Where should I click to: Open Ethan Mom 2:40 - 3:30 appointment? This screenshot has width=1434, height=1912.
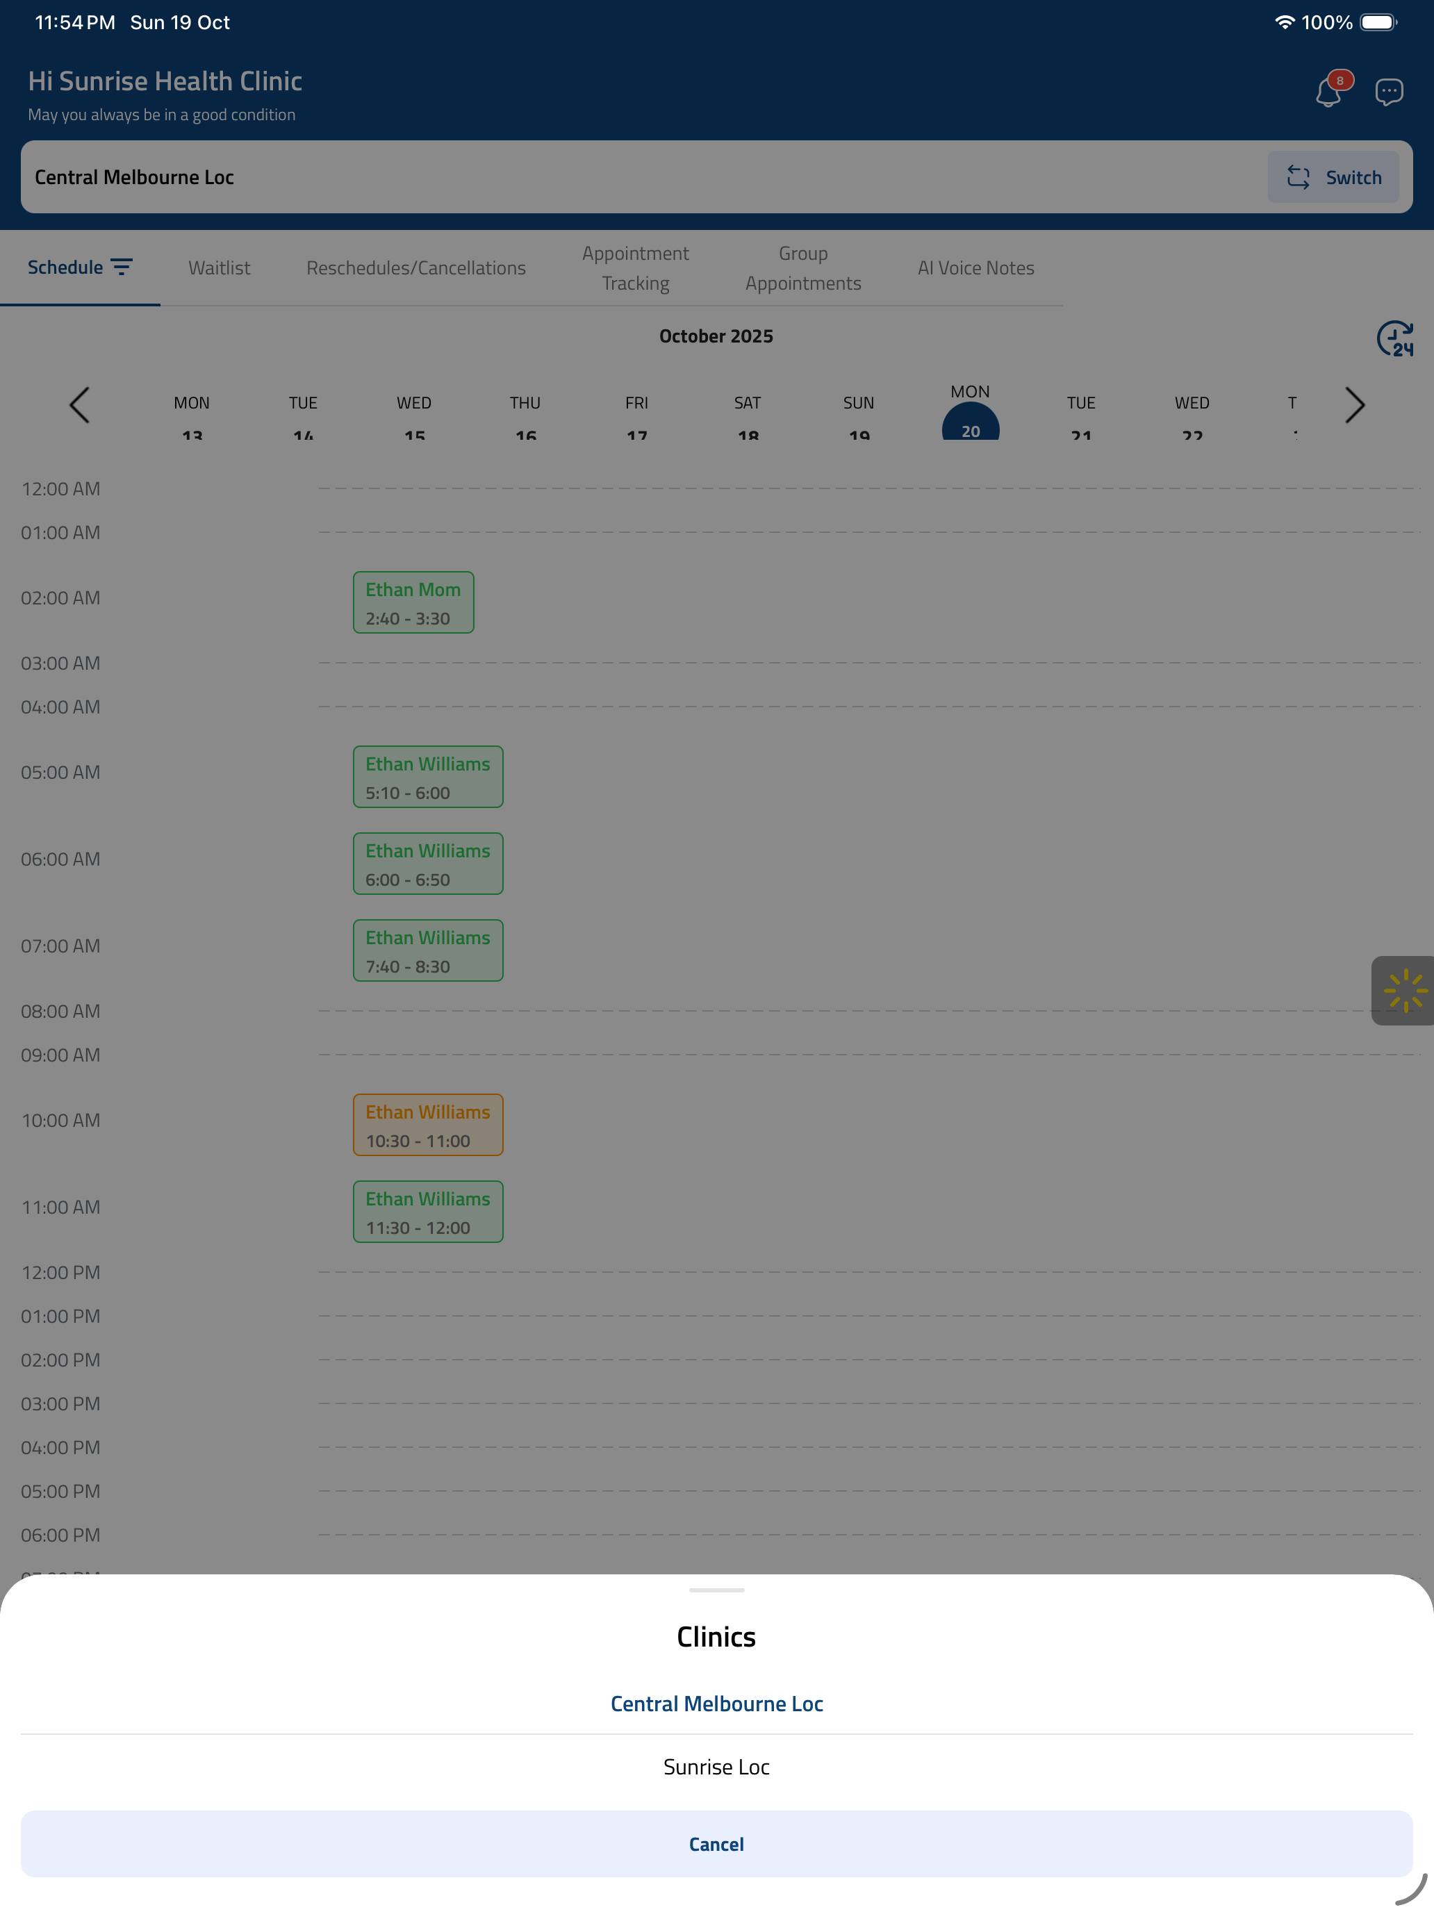pyautogui.click(x=413, y=602)
